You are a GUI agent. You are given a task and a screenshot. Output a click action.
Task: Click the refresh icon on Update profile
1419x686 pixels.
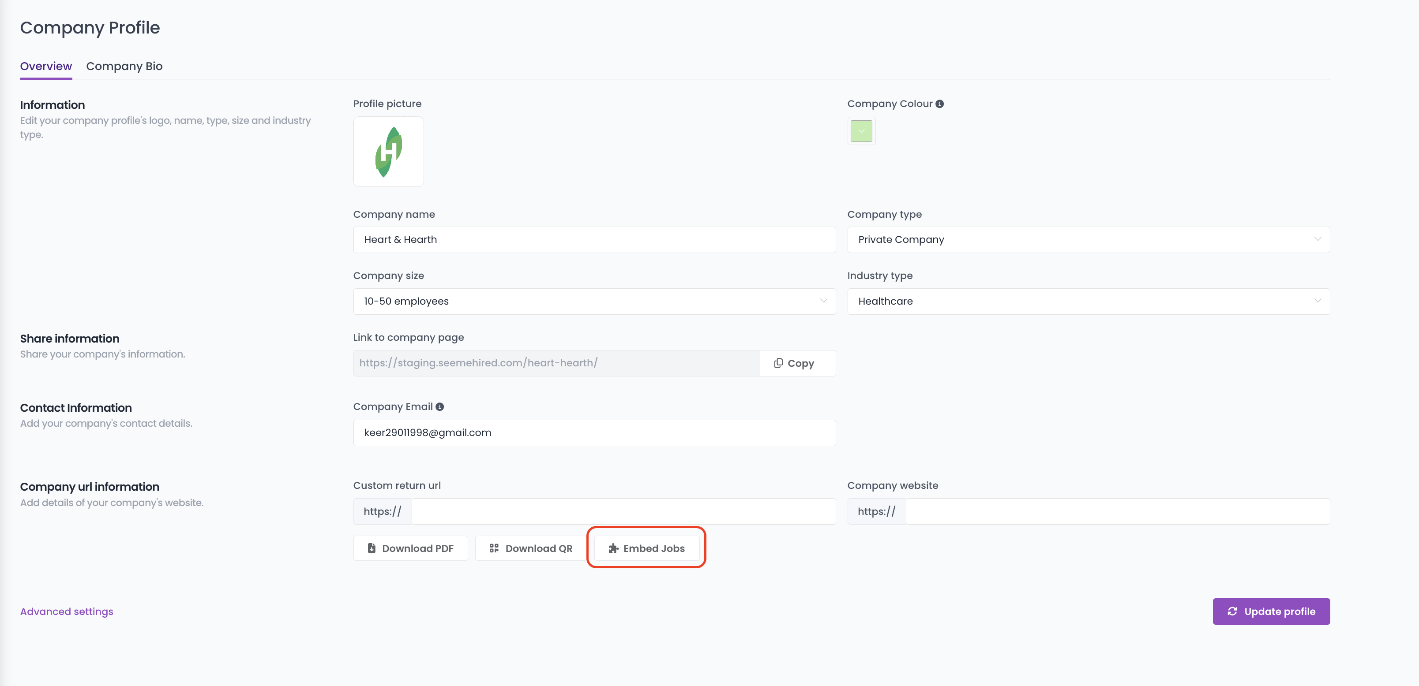[x=1232, y=611]
